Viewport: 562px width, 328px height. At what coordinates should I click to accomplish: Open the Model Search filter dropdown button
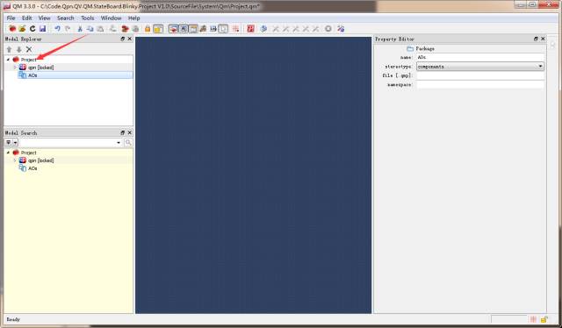[x=11, y=143]
